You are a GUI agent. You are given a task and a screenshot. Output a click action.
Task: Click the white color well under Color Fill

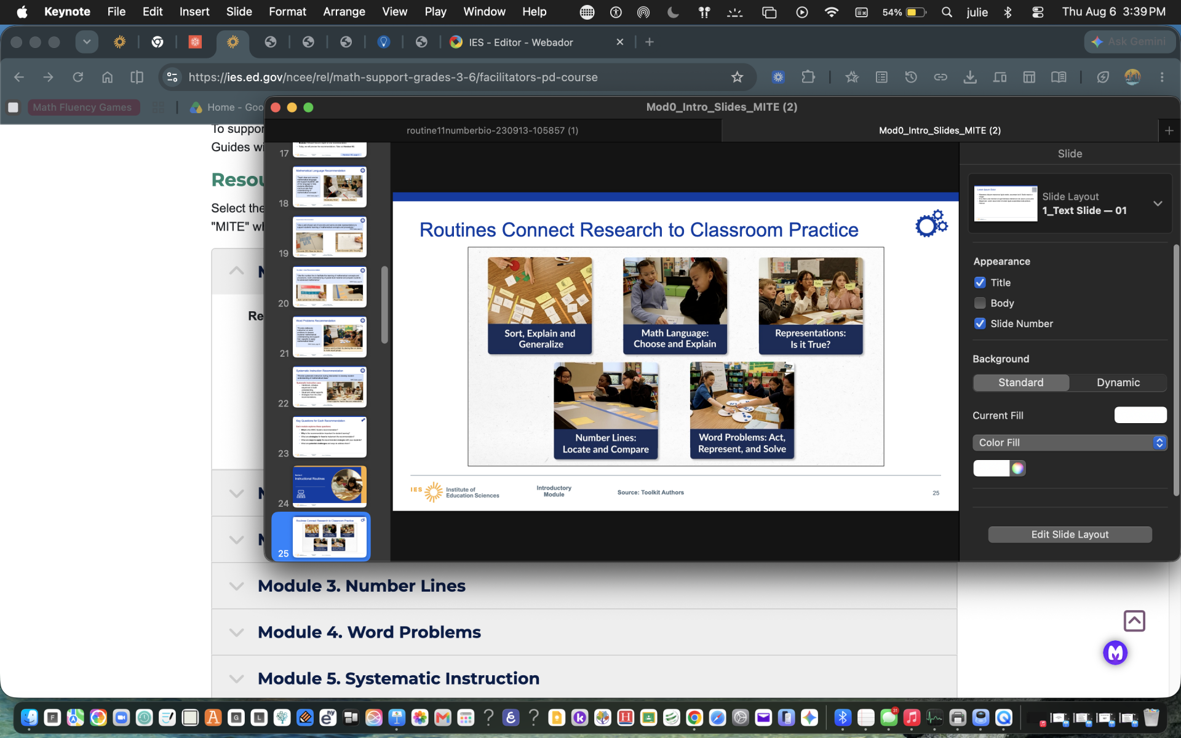coord(991,468)
